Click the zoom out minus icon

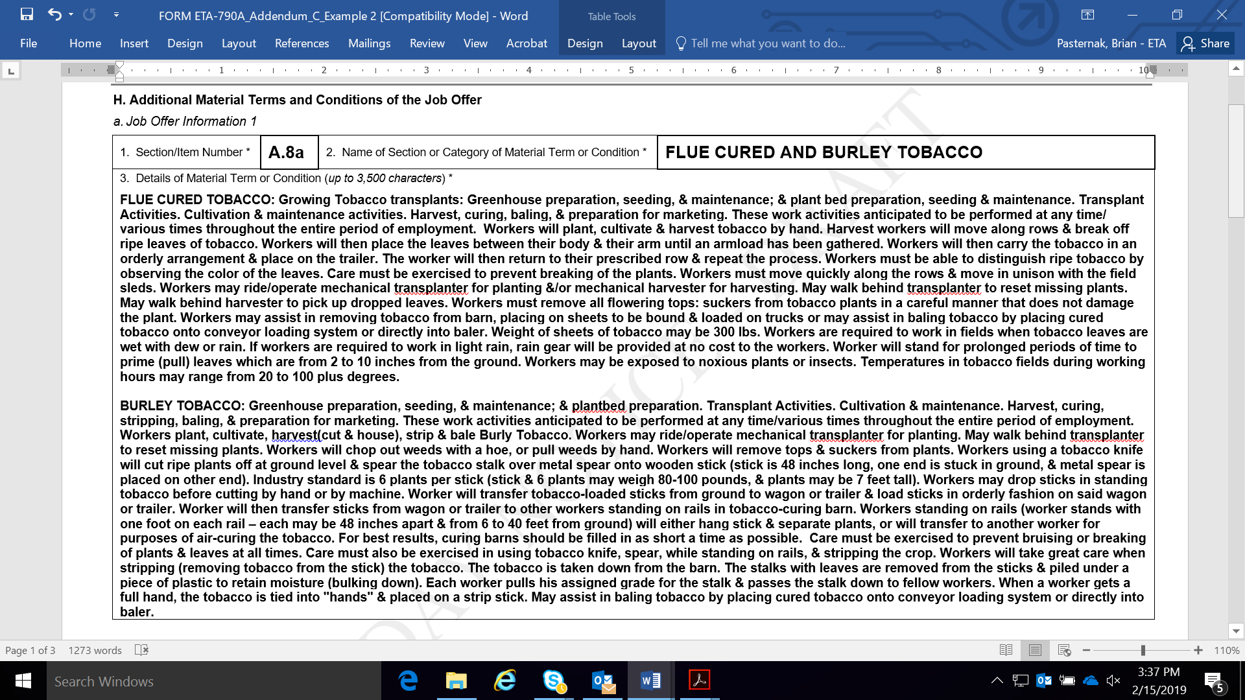pyautogui.click(x=1087, y=650)
